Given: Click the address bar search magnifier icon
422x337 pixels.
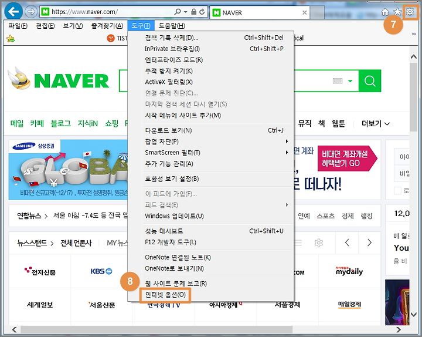Looking at the screenshot, I should point(178,12).
